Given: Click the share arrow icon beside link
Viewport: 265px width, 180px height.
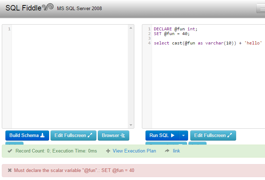Looking at the screenshot, I should coord(167,151).
